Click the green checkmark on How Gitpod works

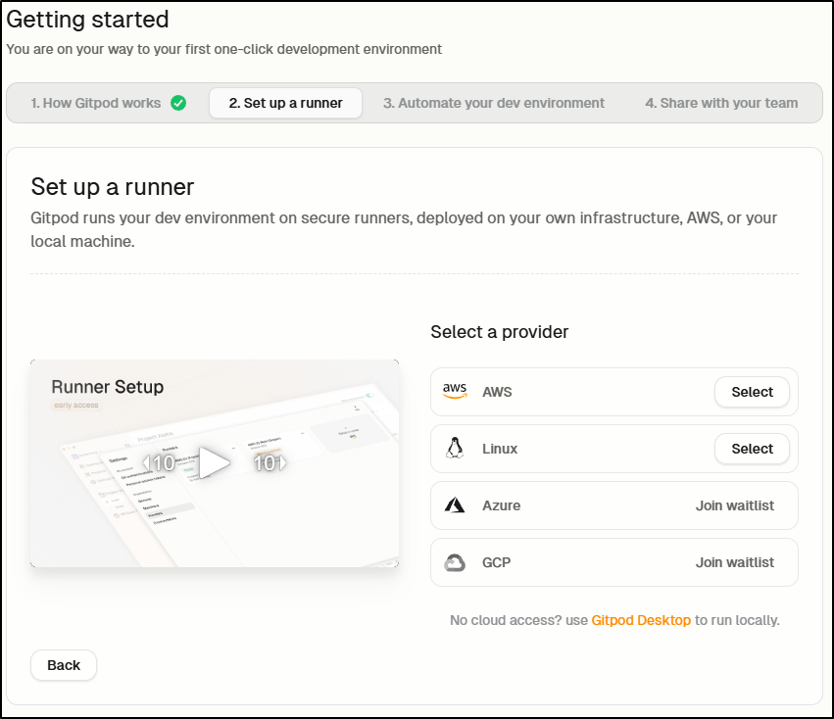click(178, 103)
